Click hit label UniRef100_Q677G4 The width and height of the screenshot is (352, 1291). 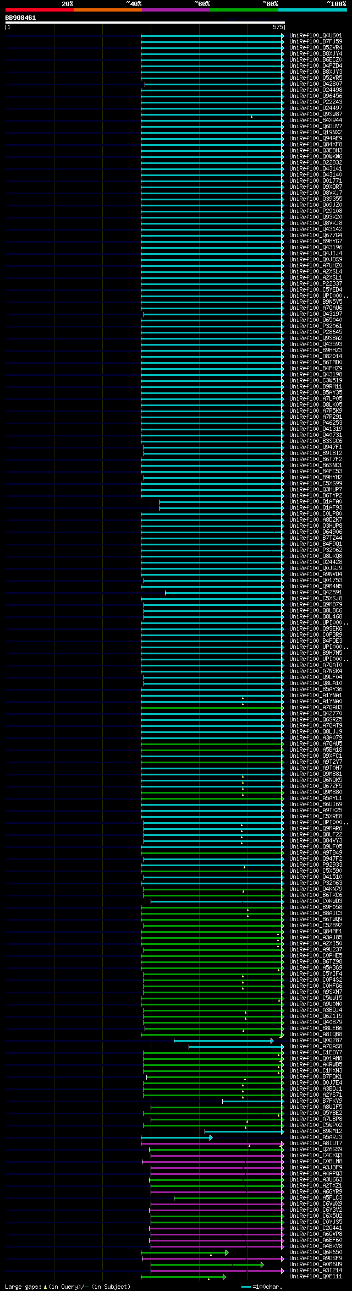click(x=316, y=236)
